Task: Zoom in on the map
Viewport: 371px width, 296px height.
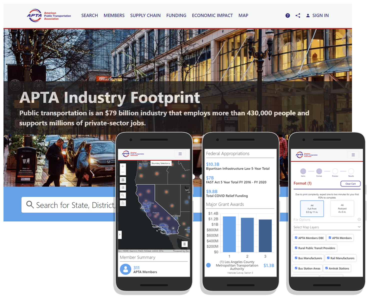Action: 123,166
